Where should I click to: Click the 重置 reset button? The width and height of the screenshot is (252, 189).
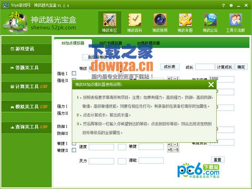(218, 160)
